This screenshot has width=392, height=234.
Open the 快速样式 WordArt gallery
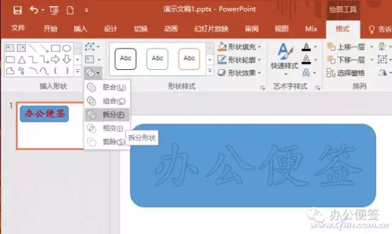click(x=285, y=59)
